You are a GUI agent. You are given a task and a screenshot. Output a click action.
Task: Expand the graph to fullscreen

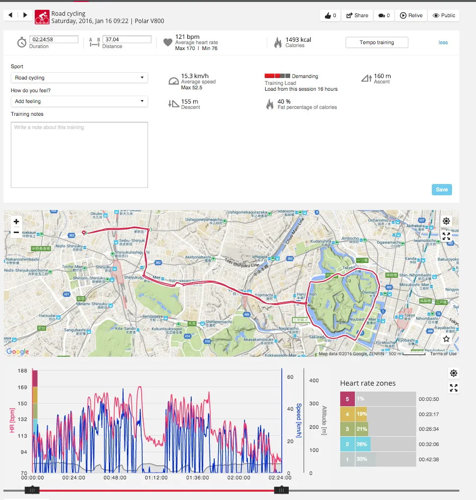pyautogui.click(x=453, y=388)
